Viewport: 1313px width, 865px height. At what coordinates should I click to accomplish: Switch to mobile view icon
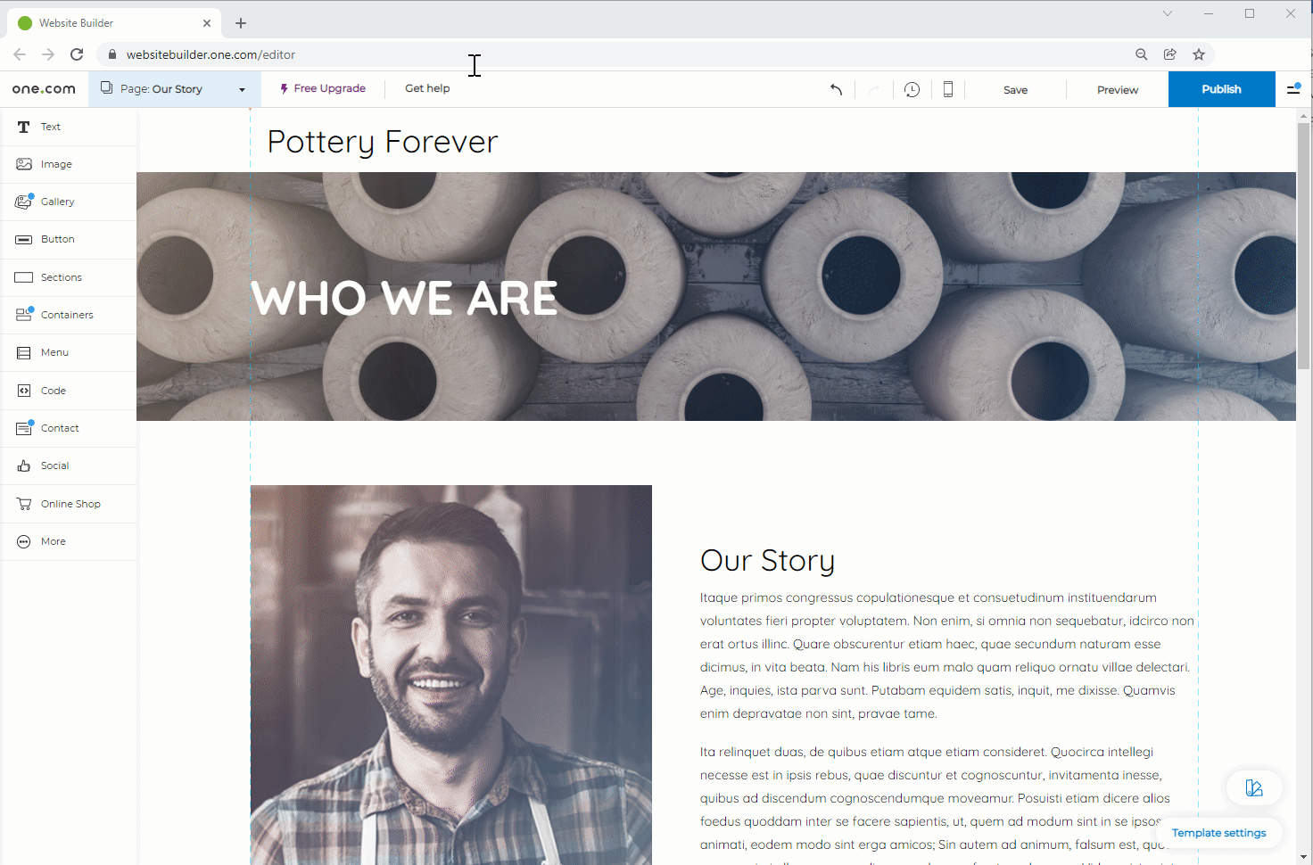pyautogui.click(x=948, y=89)
